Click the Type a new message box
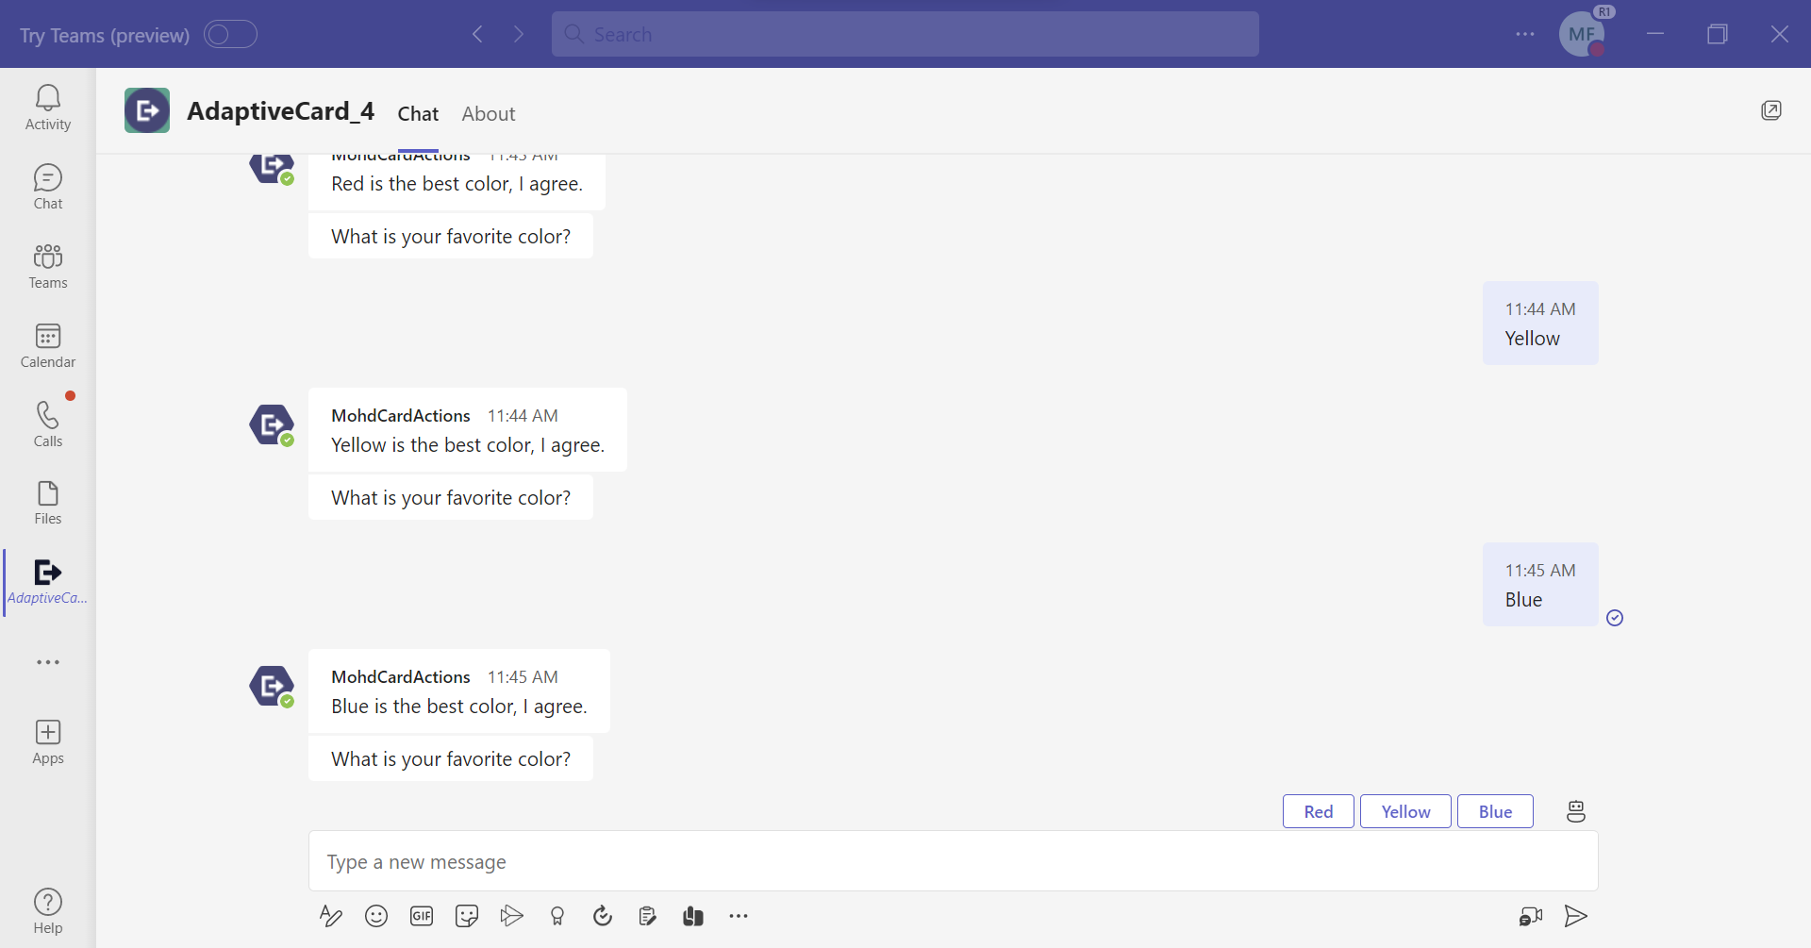Image resolution: width=1811 pixels, height=948 pixels. pyautogui.click(x=954, y=861)
